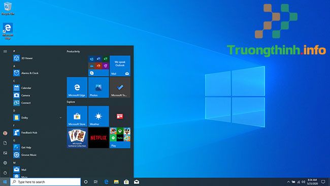Image resolution: width=330 pixels, height=186 pixels.
Task: Click the volume icon in system tray
Action: (303, 182)
